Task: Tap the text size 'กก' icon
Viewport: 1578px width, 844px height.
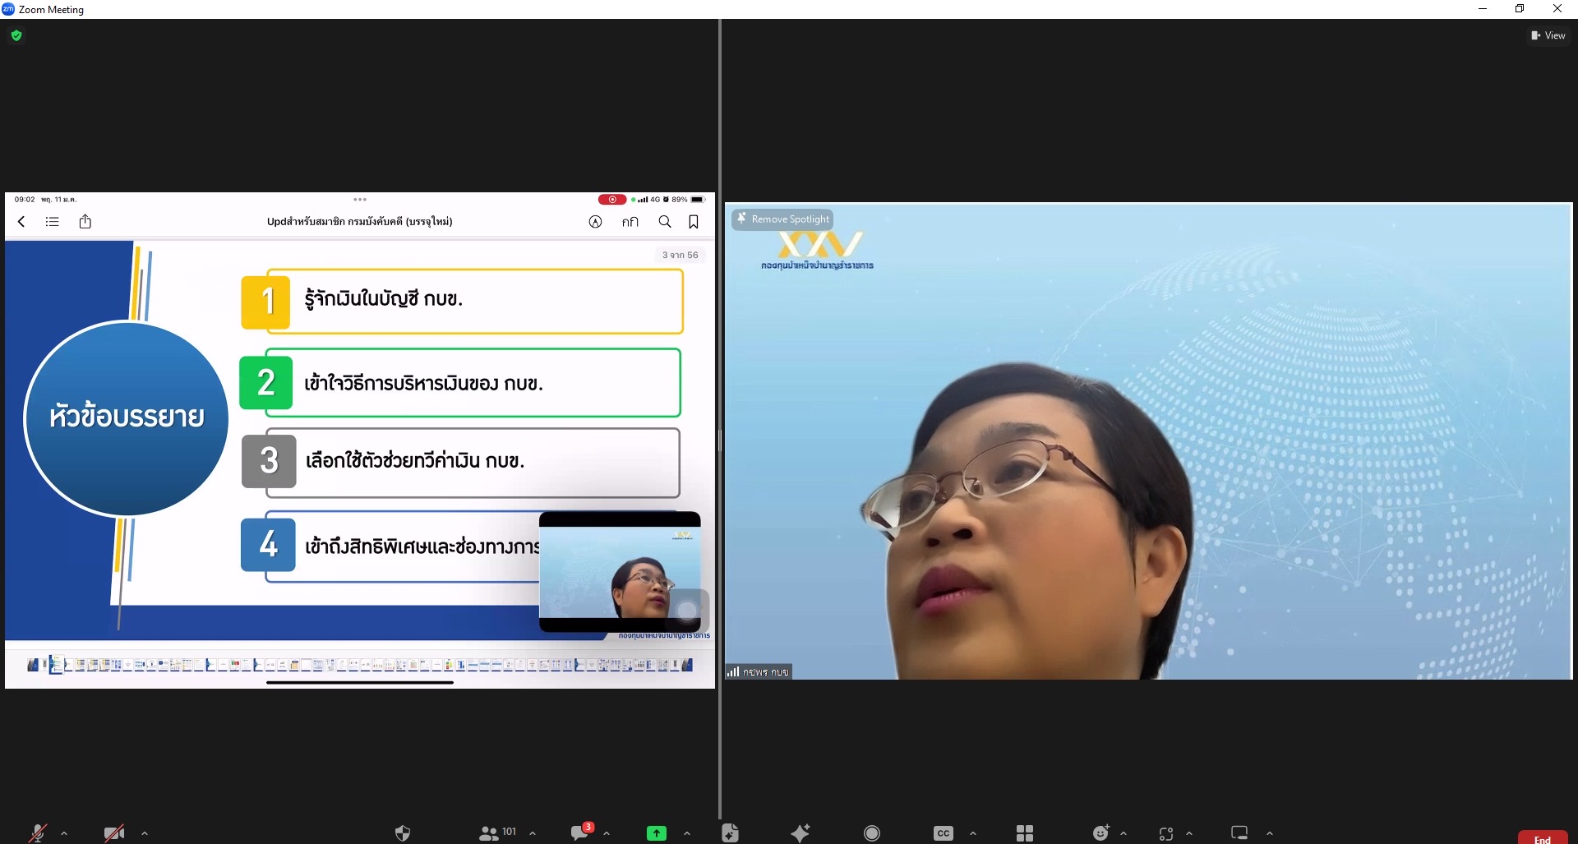Action: click(630, 222)
